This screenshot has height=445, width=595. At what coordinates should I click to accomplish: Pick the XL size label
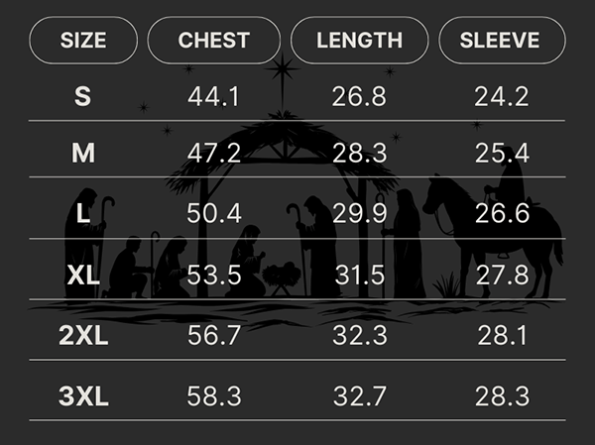point(83,276)
